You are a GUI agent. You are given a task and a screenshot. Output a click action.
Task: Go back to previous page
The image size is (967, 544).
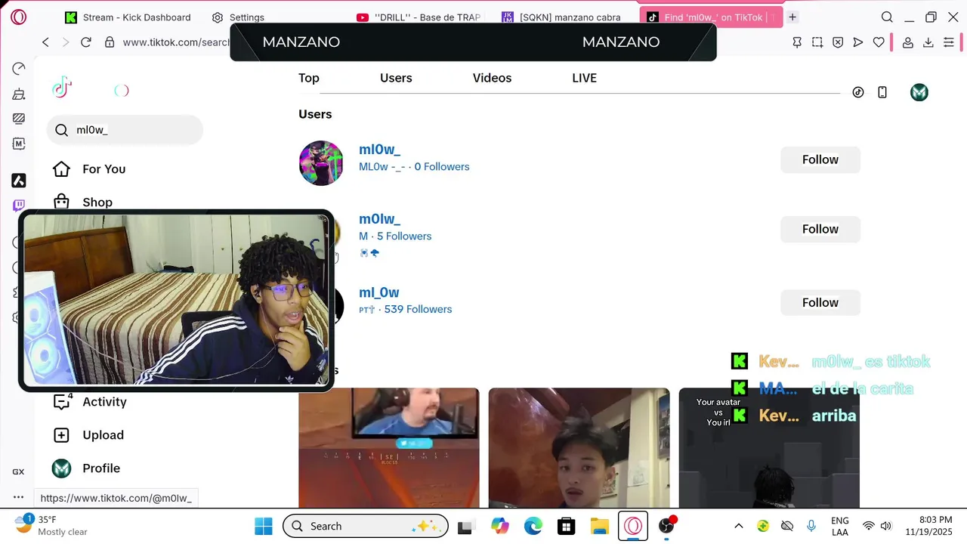point(45,42)
